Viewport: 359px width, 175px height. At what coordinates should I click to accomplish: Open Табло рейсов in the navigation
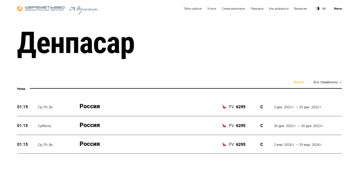[192, 9]
